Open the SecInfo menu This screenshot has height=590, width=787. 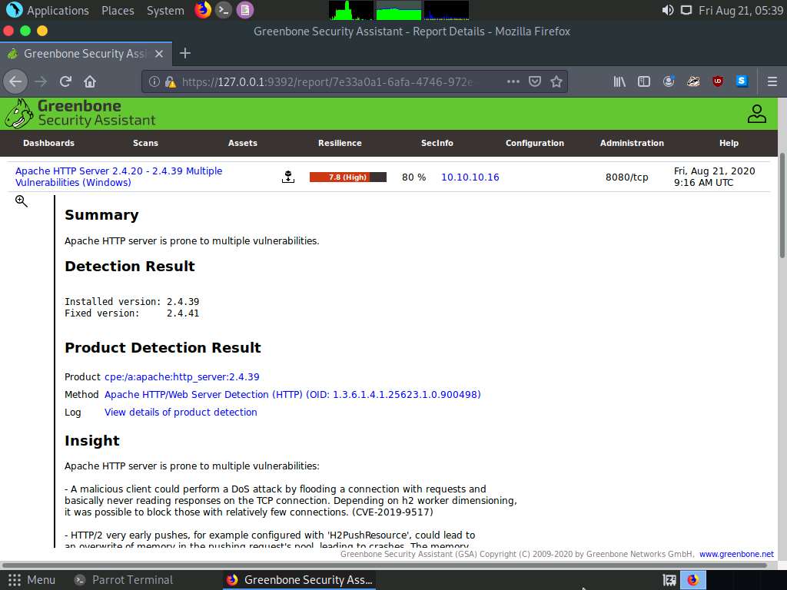[437, 143]
